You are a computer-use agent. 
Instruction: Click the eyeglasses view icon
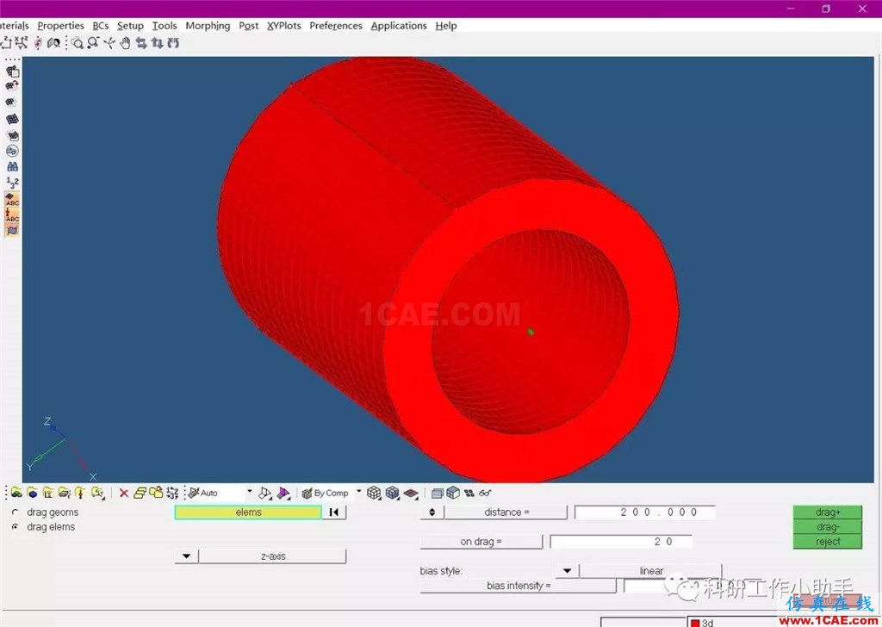pos(486,494)
